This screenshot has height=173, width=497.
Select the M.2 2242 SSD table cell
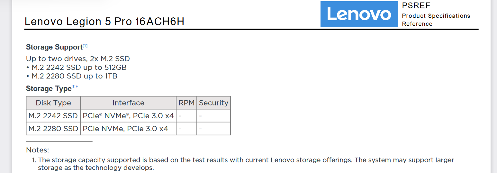[x=53, y=116]
